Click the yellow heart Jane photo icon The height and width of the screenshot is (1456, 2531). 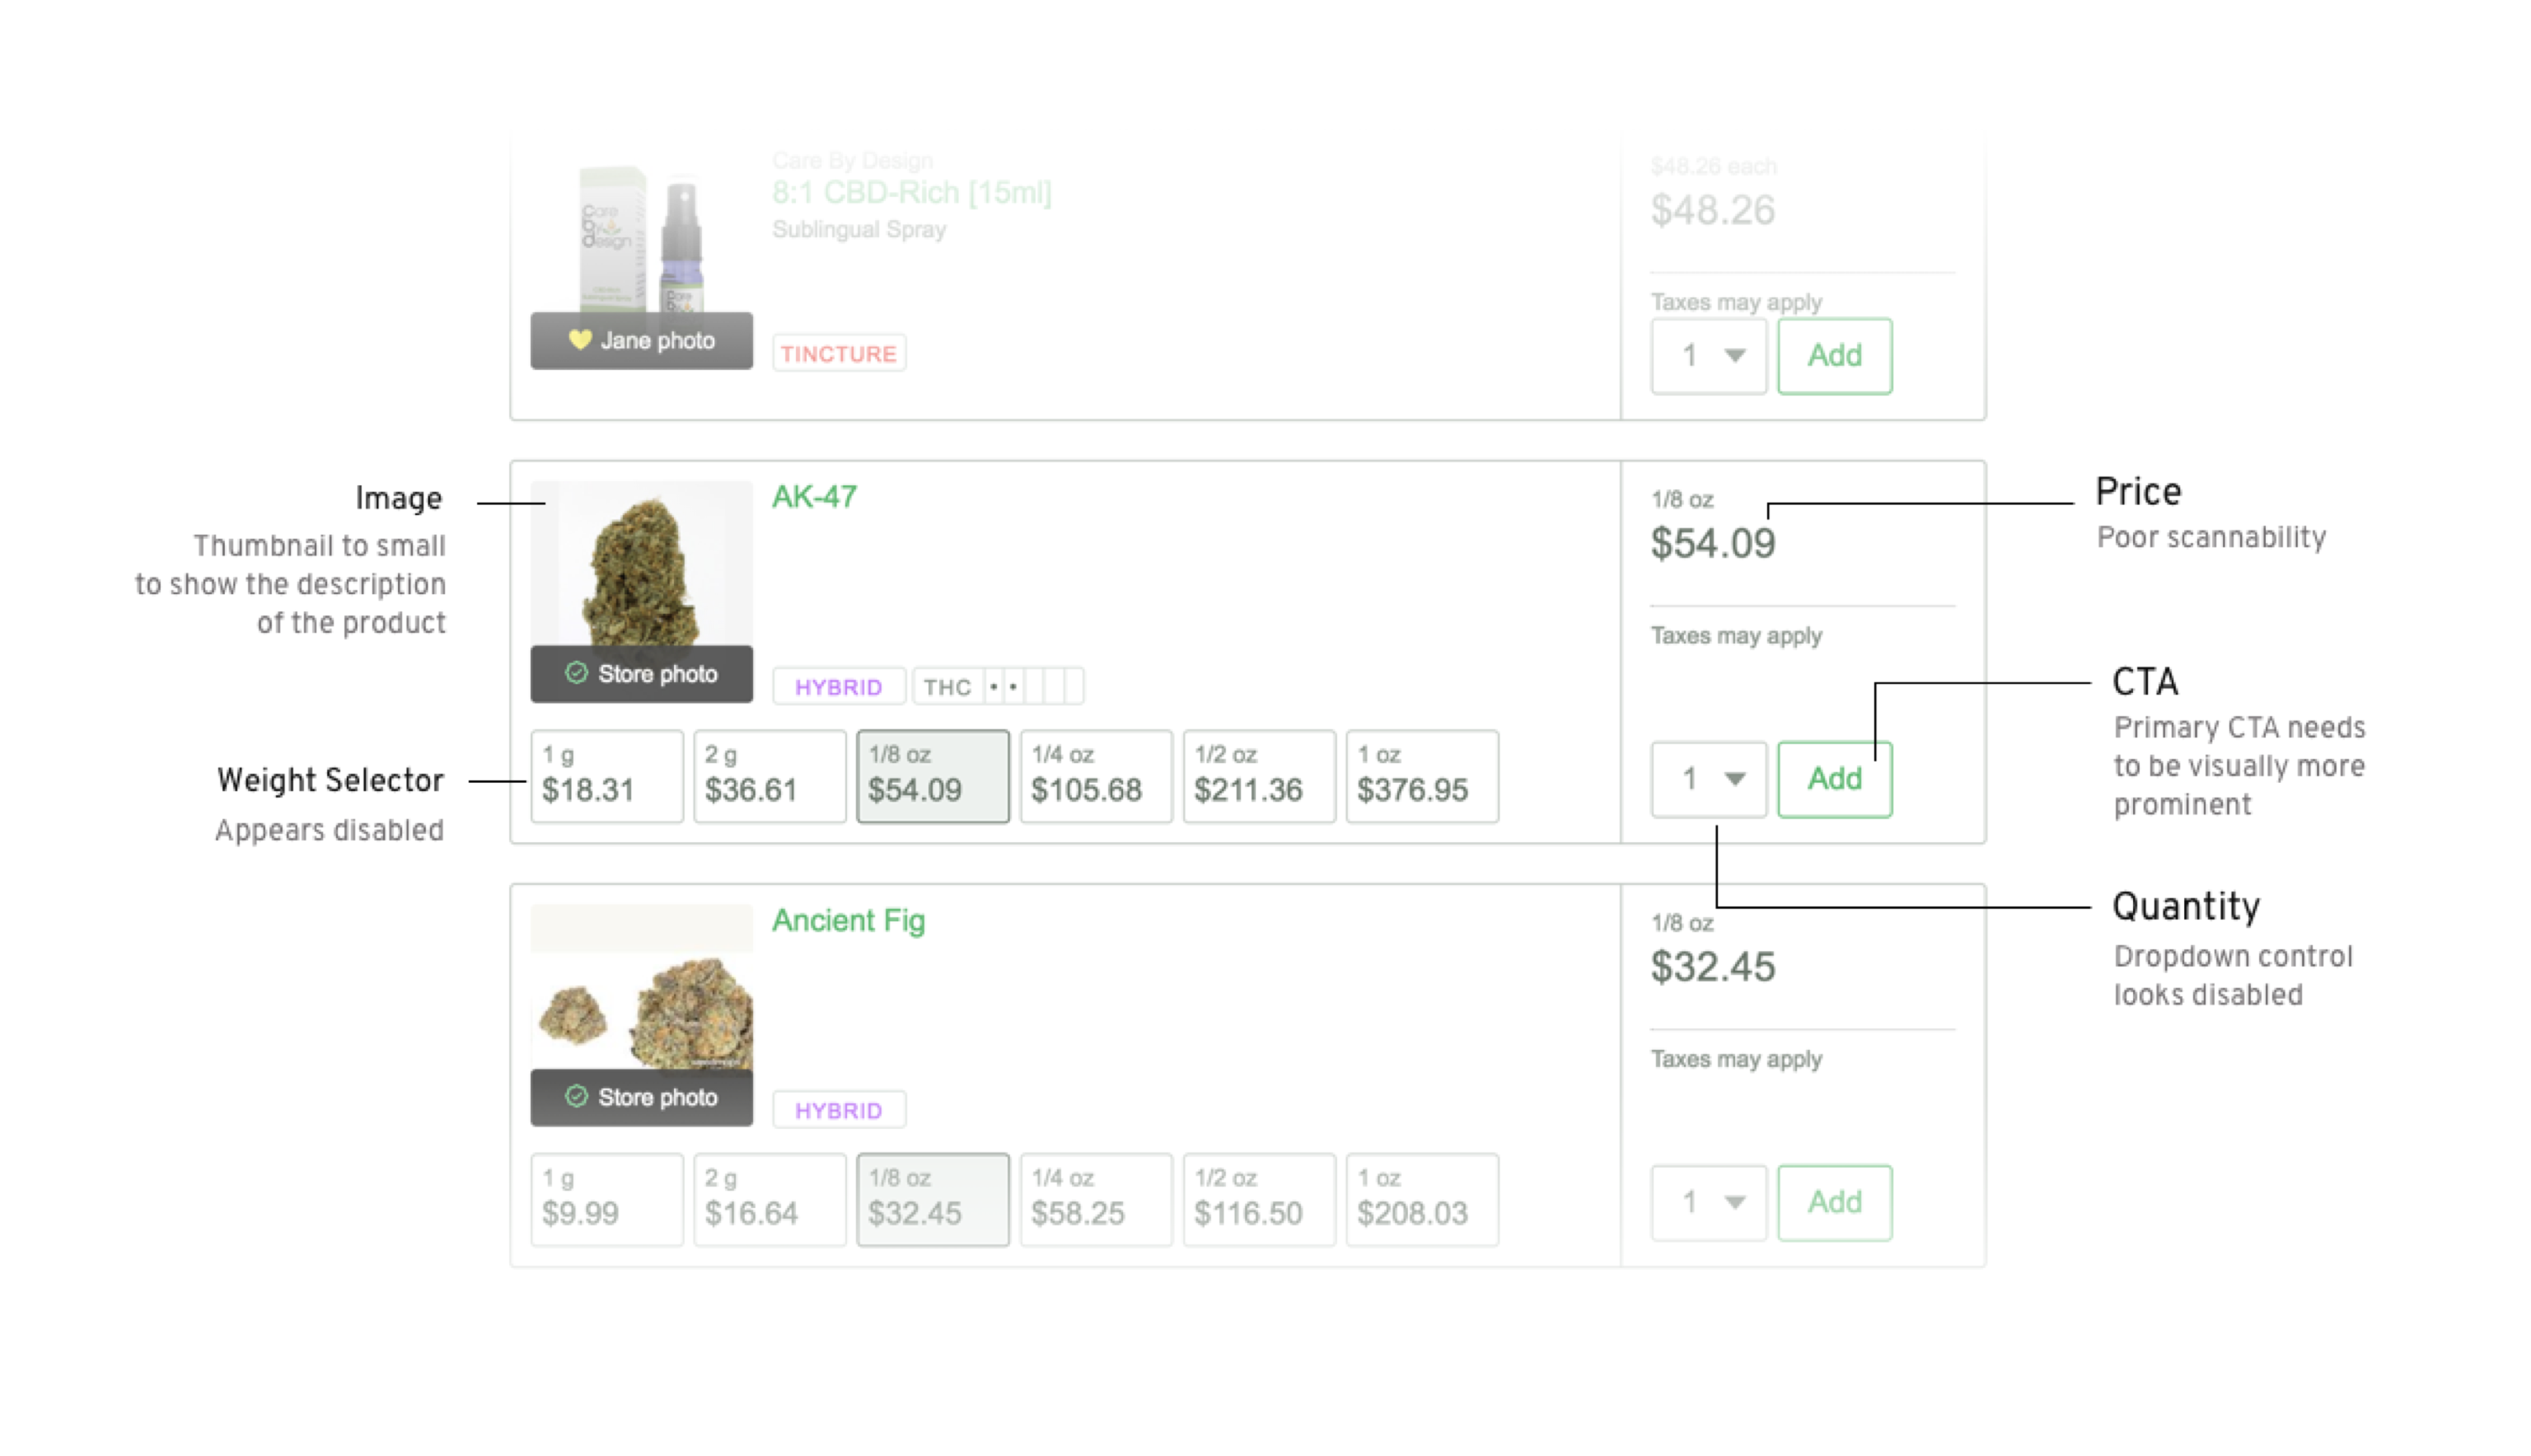click(580, 340)
